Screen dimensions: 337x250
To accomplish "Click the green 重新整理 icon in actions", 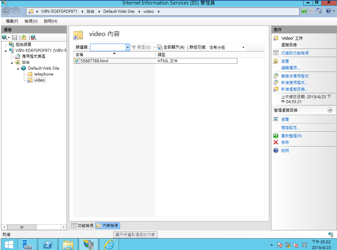I will (x=276, y=136).
